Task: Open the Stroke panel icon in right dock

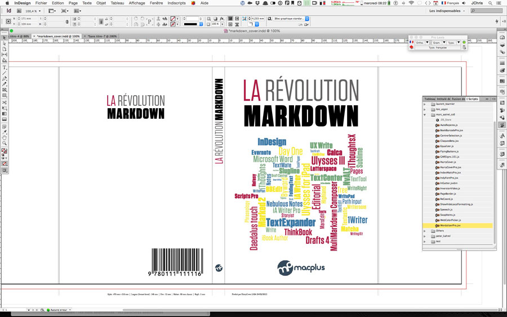Action: tap(502, 63)
